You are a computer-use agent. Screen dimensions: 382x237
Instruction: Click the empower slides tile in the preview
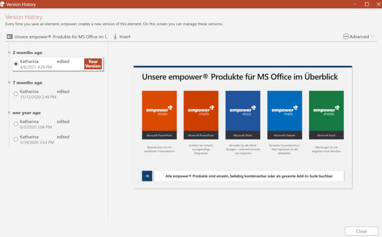point(159,115)
